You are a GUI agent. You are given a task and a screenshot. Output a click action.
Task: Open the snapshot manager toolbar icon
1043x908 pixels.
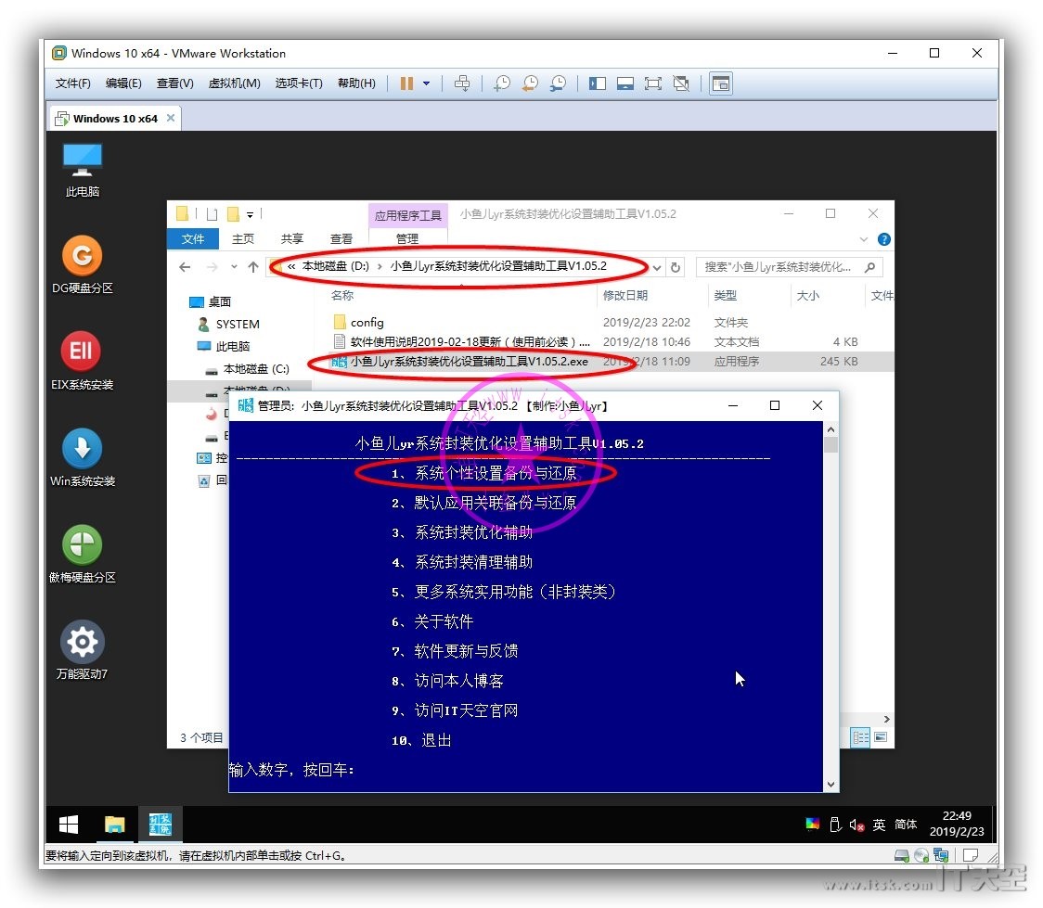click(x=558, y=83)
